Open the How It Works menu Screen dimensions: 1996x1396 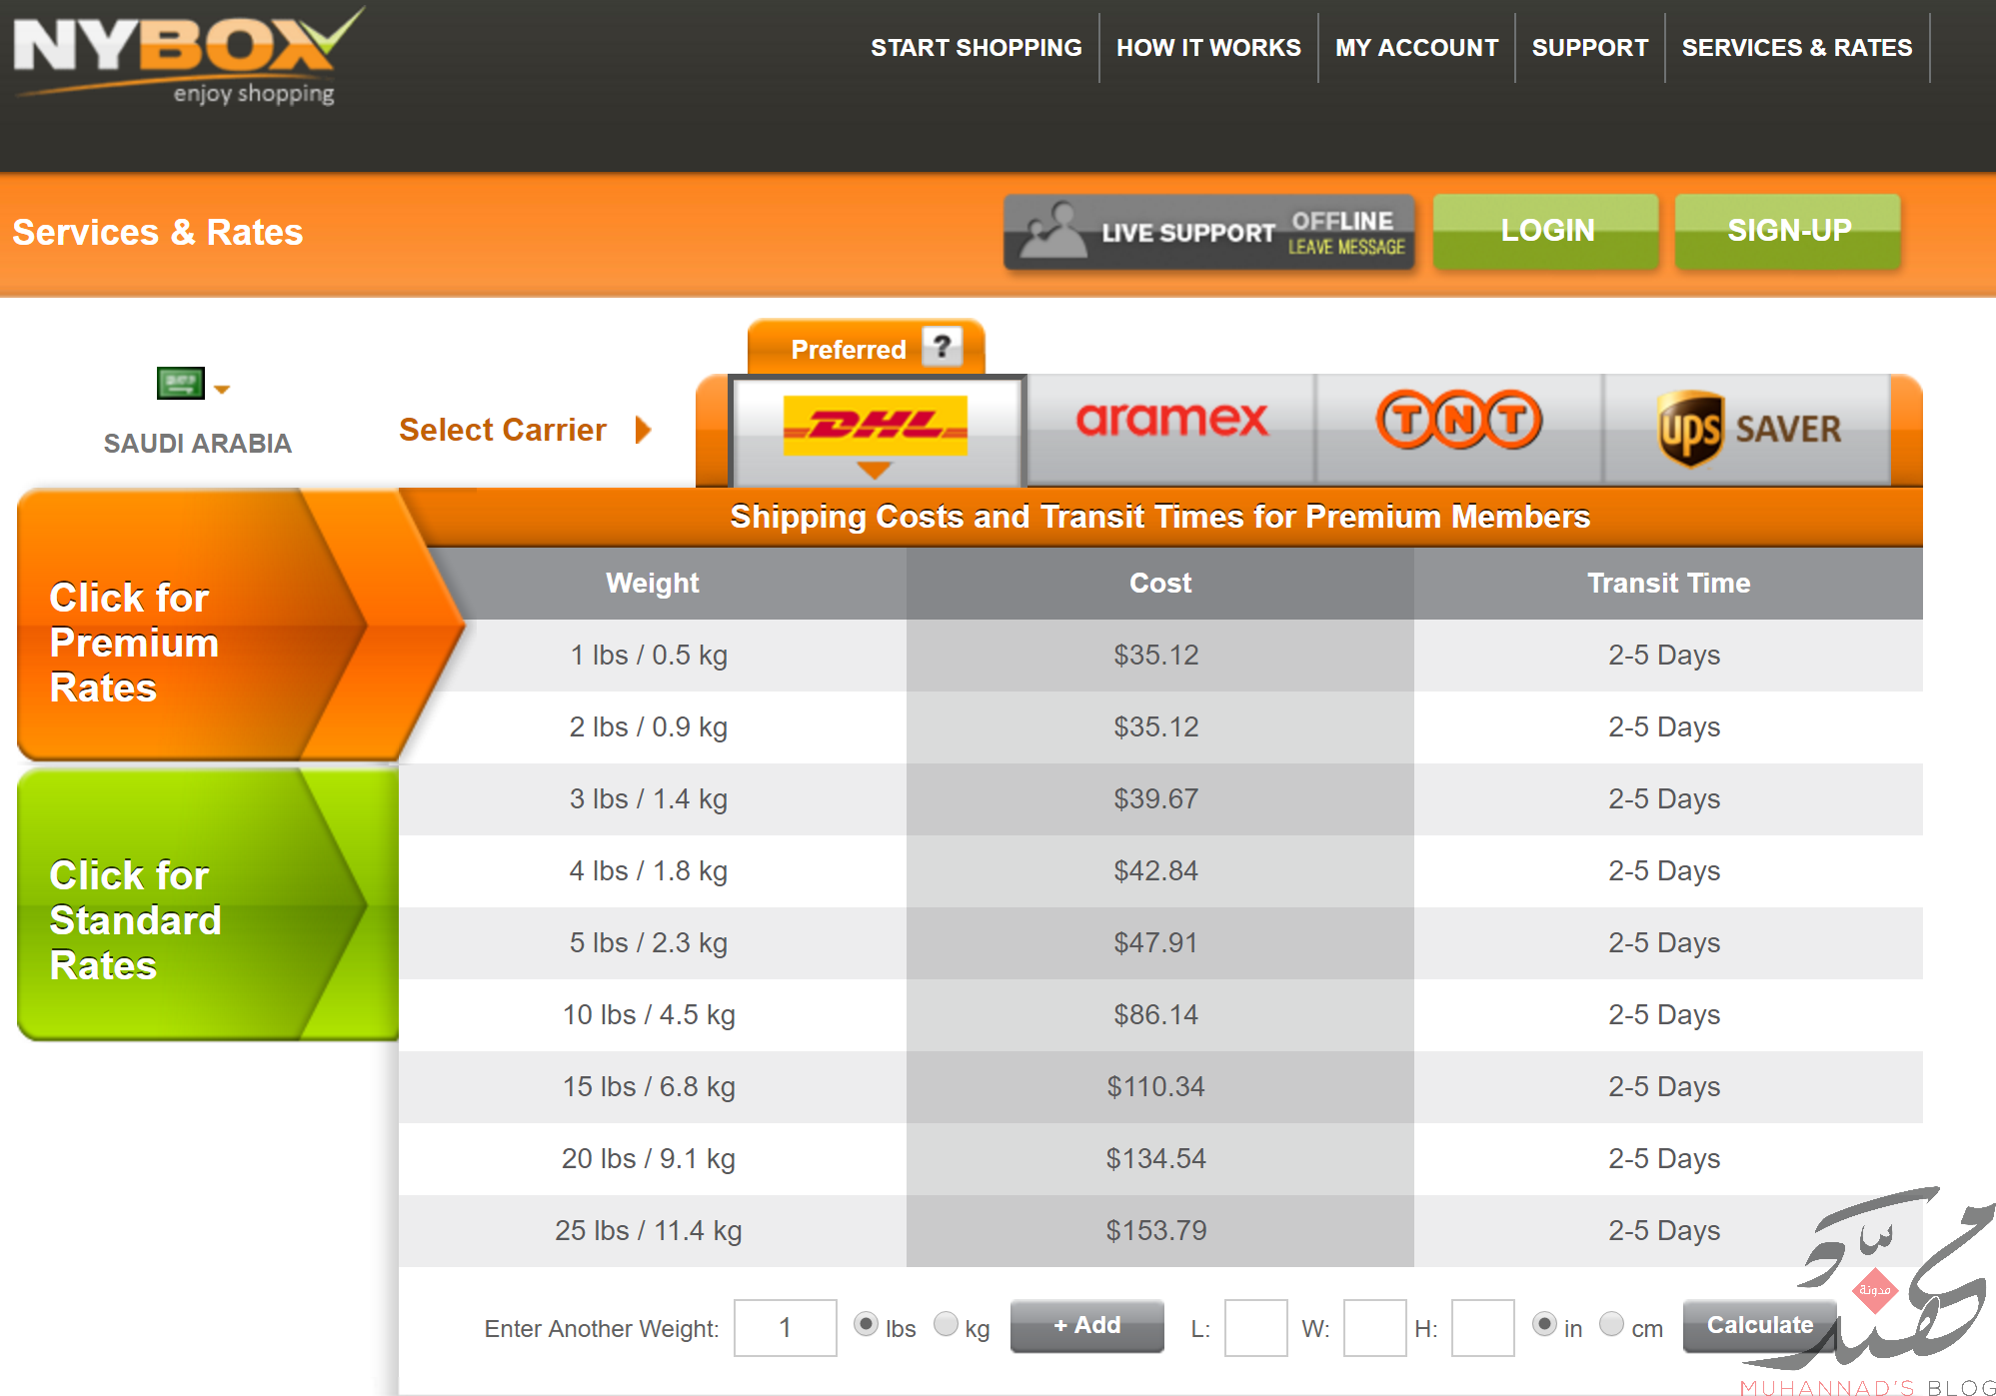pos(1208,47)
